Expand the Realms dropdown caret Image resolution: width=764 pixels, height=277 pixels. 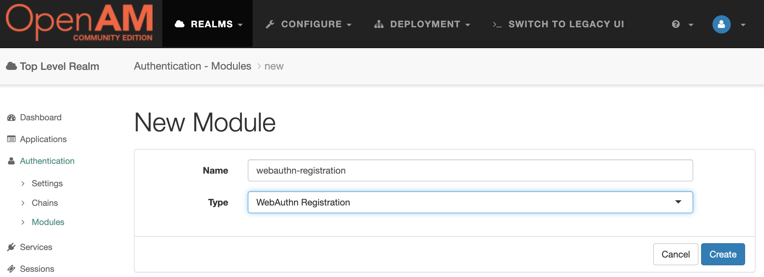(240, 25)
